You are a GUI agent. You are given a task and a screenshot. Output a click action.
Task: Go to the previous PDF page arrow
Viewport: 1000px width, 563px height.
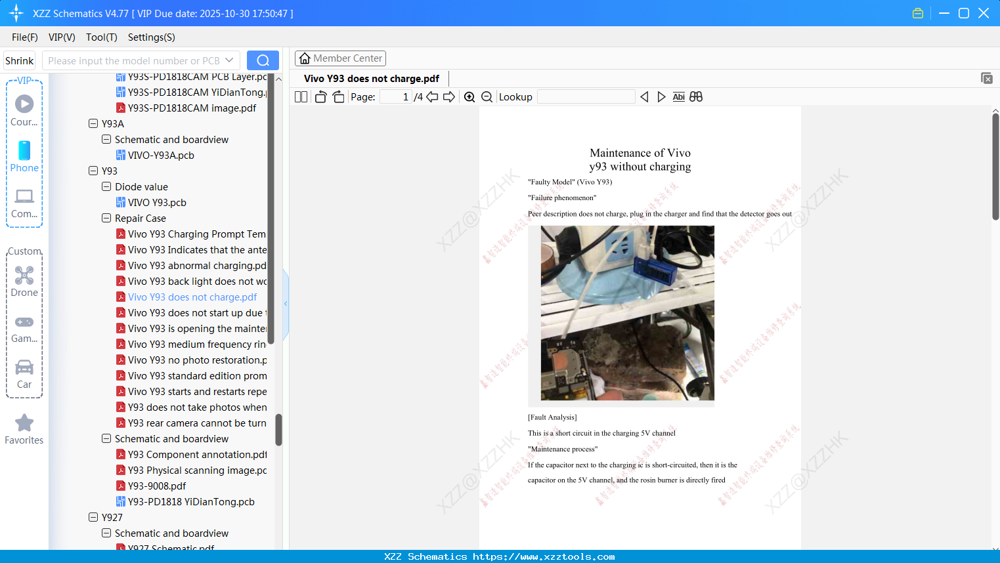pyautogui.click(x=432, y=97)
